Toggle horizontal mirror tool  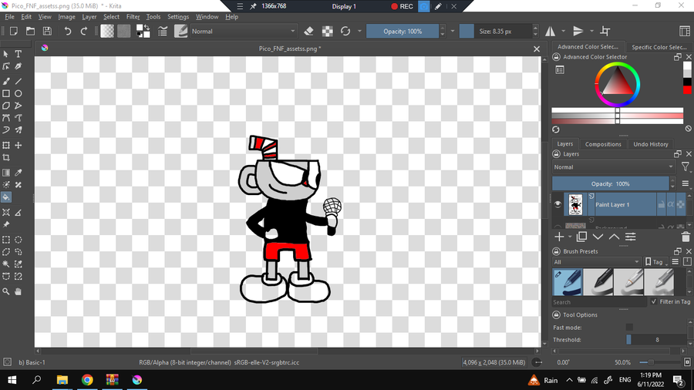point(550,32)
